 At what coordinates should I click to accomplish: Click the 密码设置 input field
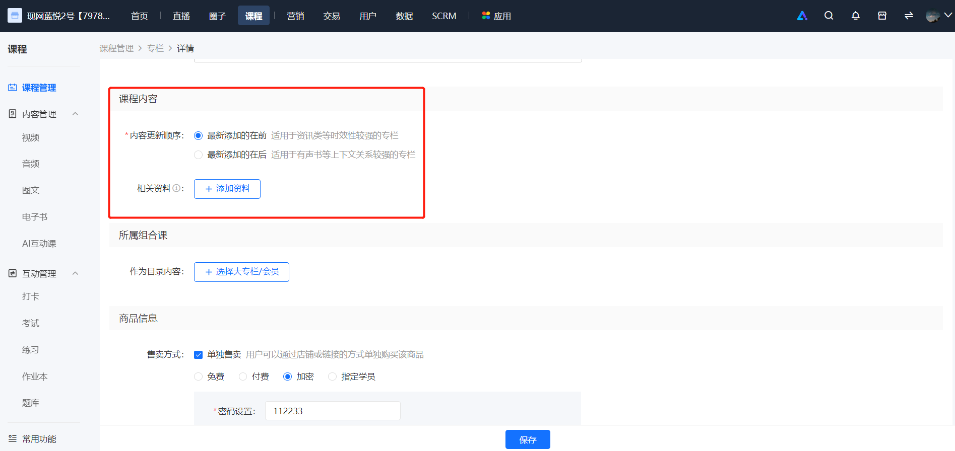(x=333, y=411)
